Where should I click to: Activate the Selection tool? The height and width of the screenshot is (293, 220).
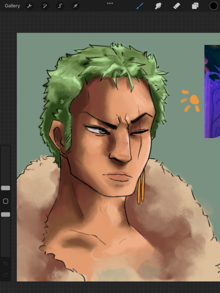[x=60, y=6]
